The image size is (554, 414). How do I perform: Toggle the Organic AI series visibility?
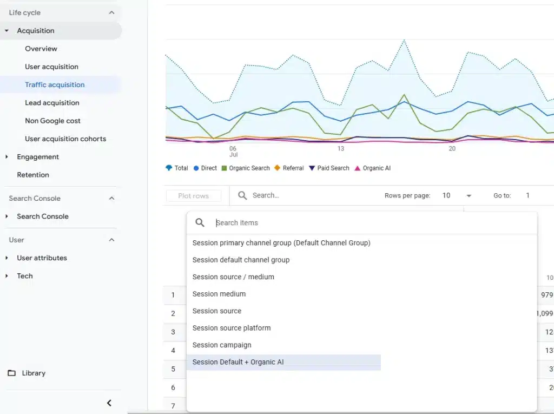359,168
